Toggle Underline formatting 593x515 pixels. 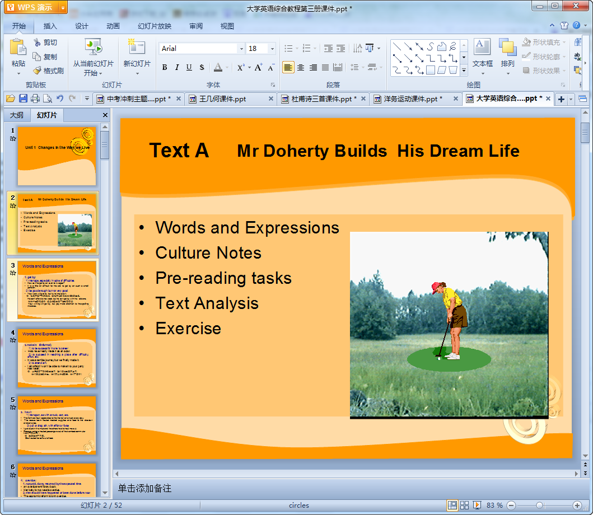click(189, 67)
